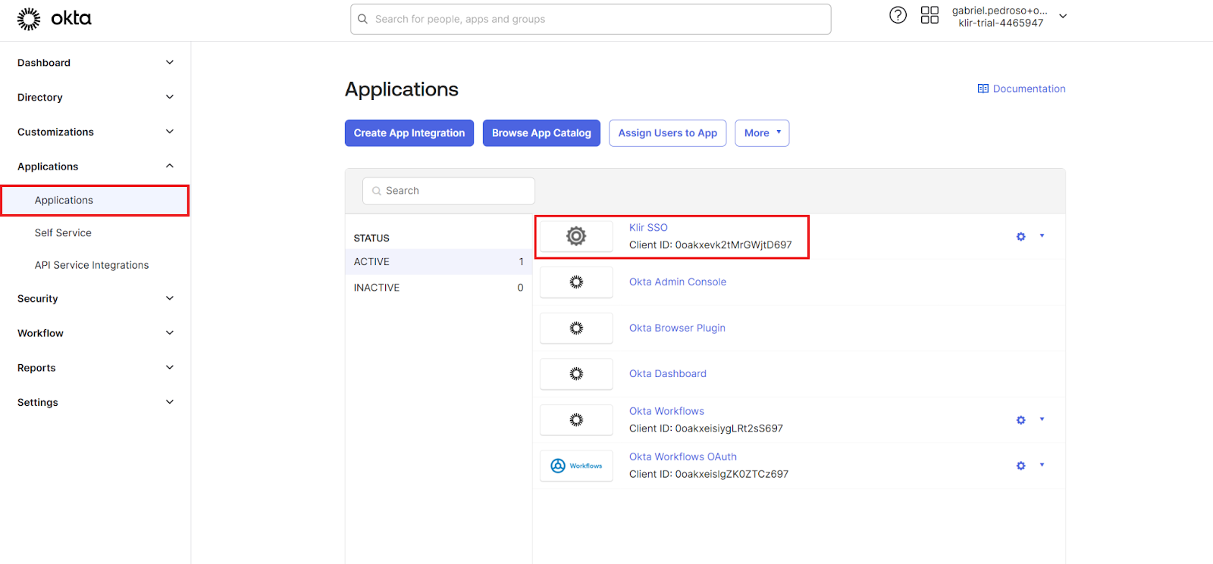The image size is (1213, 564).
Task: Open the Okta Workflows row dropdown arrow
Action: pos(1042,419)
